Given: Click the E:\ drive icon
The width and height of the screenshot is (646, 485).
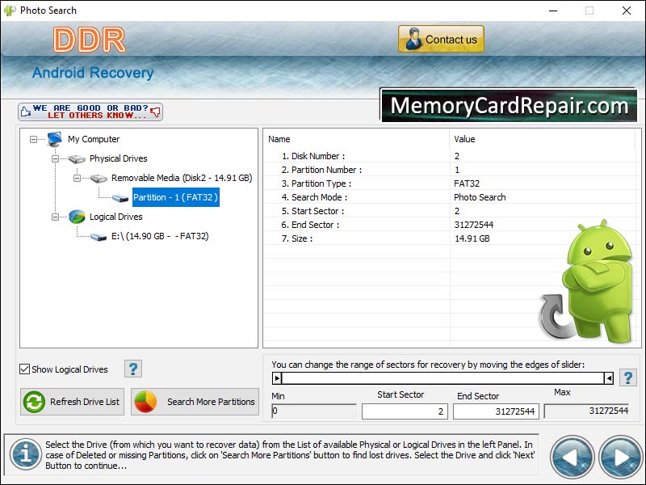Looking at the screenshot, I should click(99, 237).
